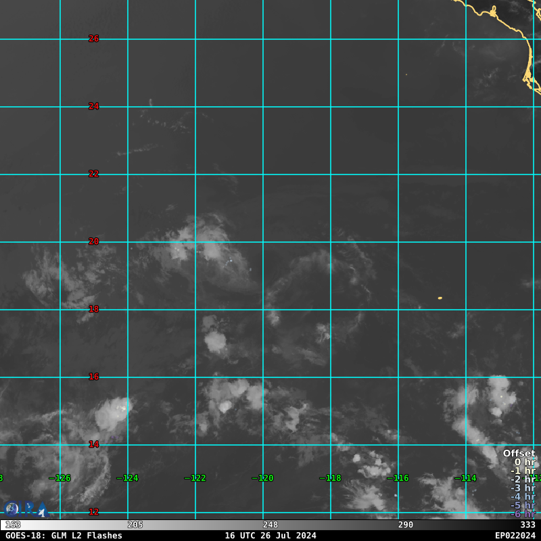This screenshot has width=541, height=541.
Task: Click the EP022024 storm identifier
Action: click(515, 536)
